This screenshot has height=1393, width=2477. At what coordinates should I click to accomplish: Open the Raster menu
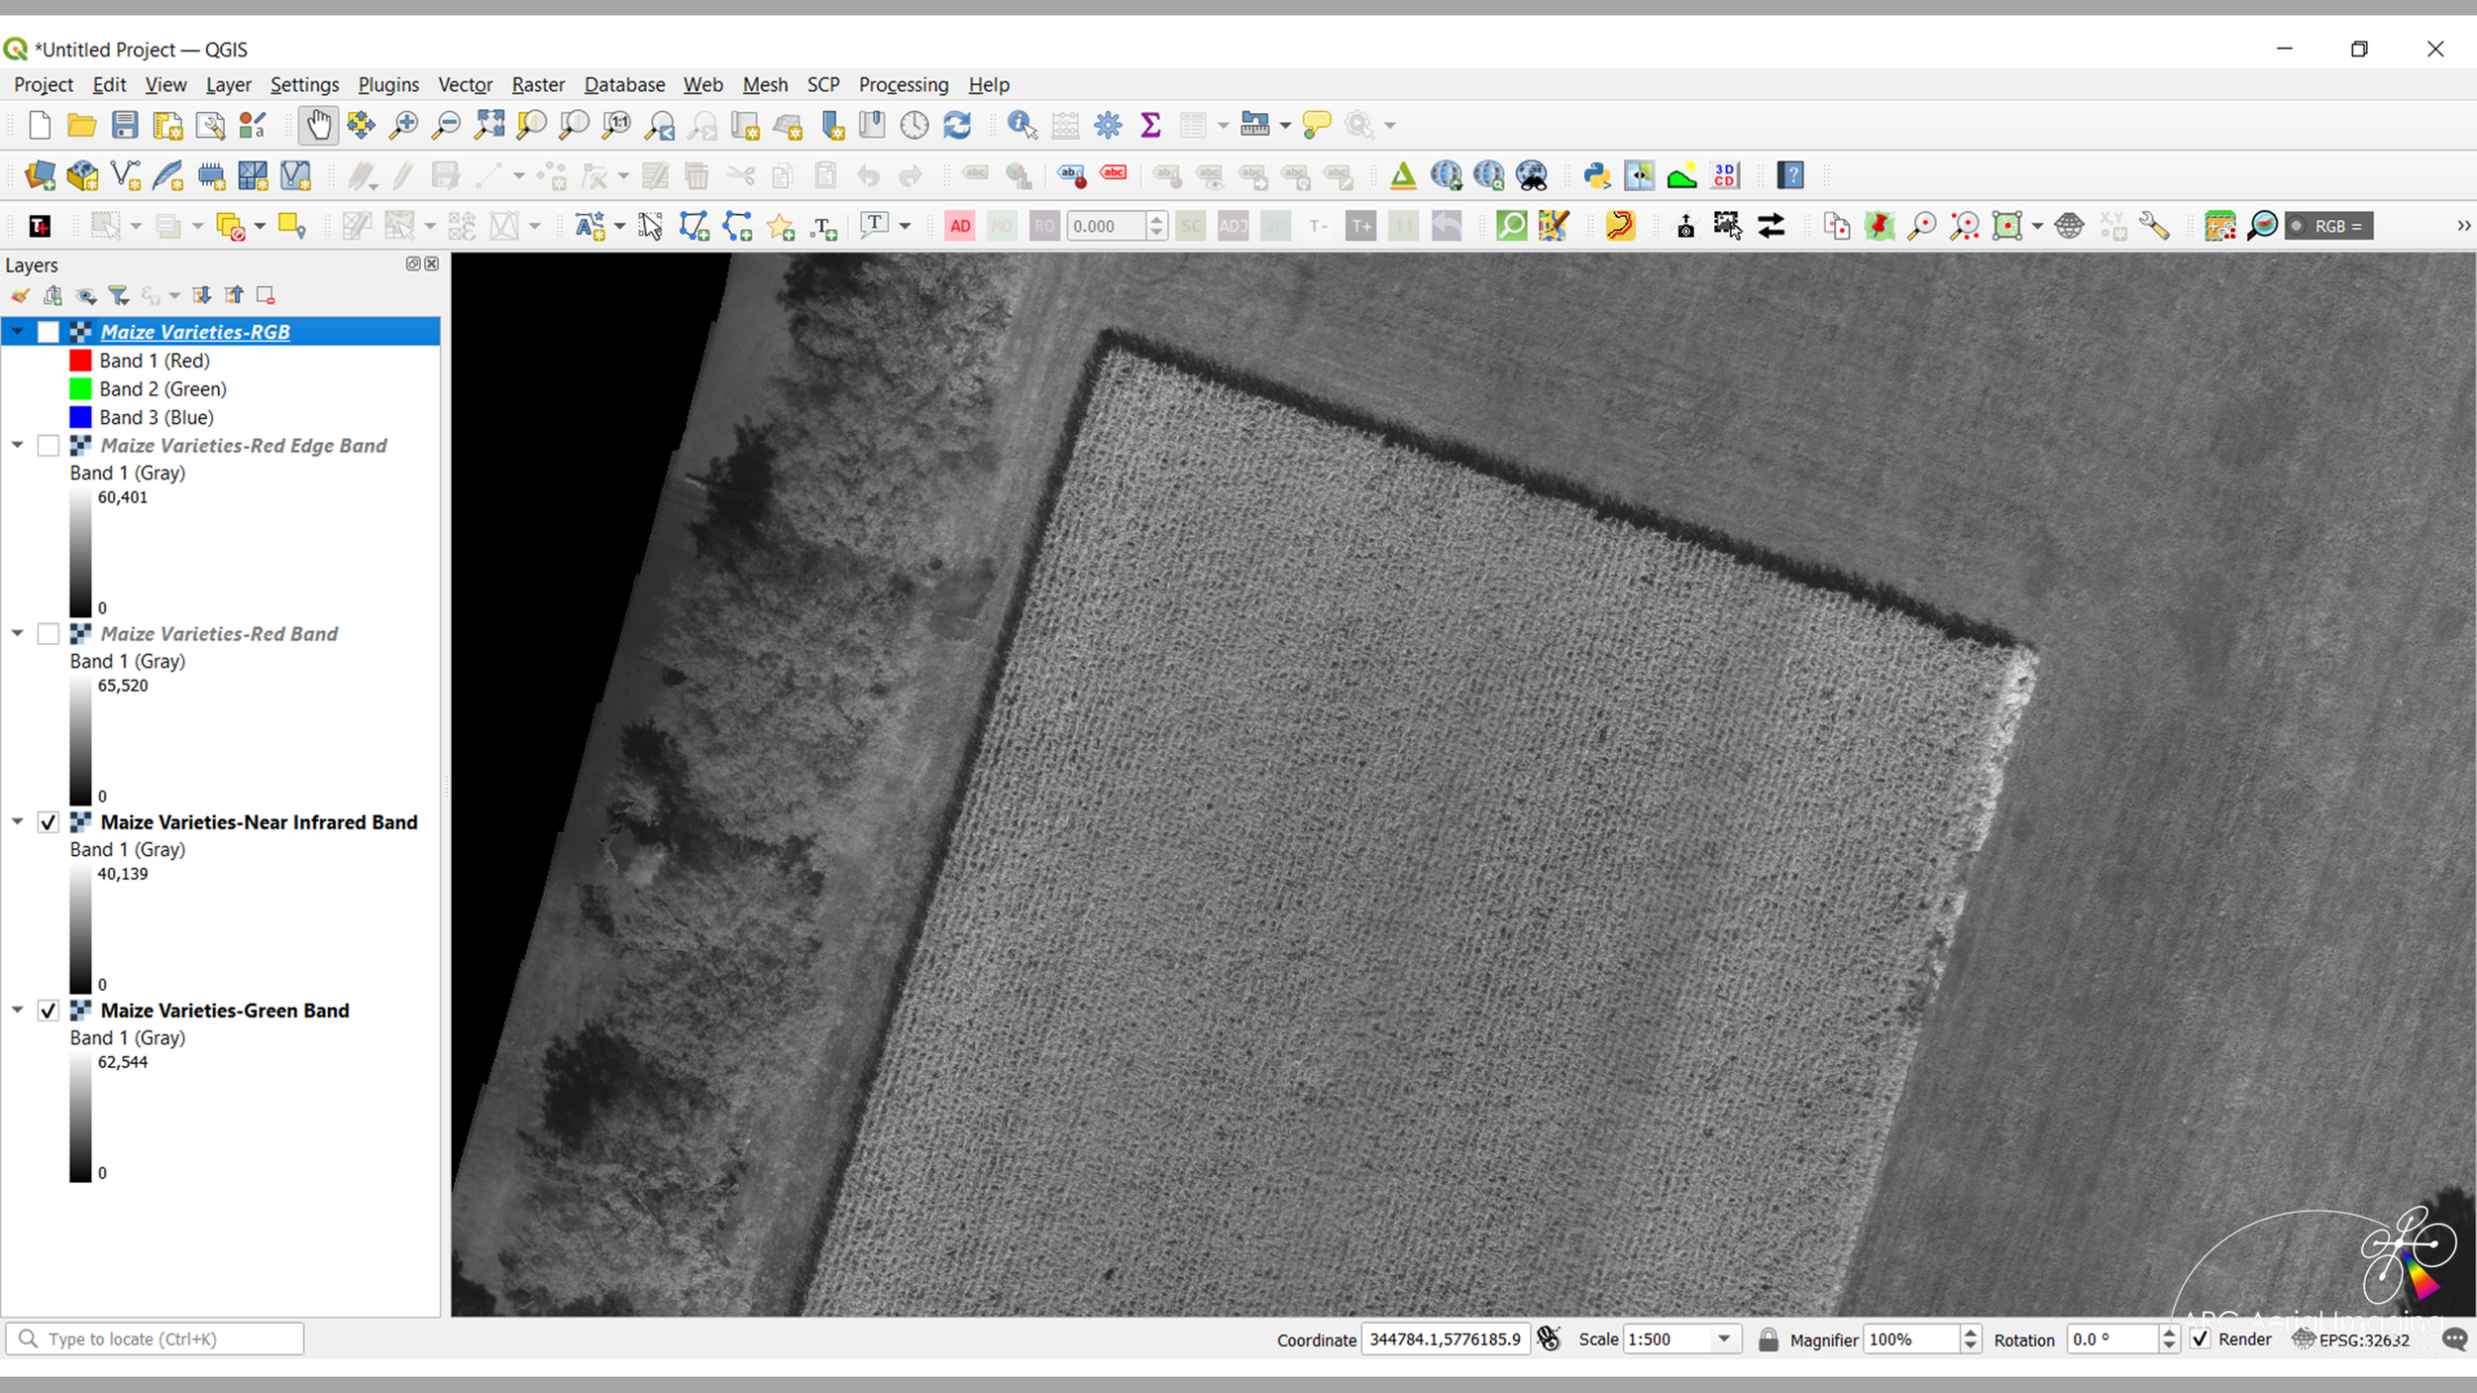[x=537, y=85]
